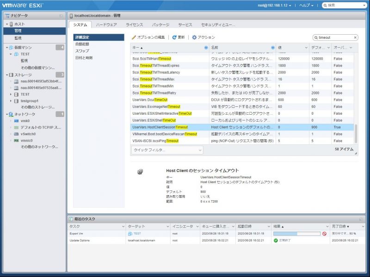Click the name column filter icon
Image resolution: width=370 pixels, height=277 pixels.
(x=273, y=48)
